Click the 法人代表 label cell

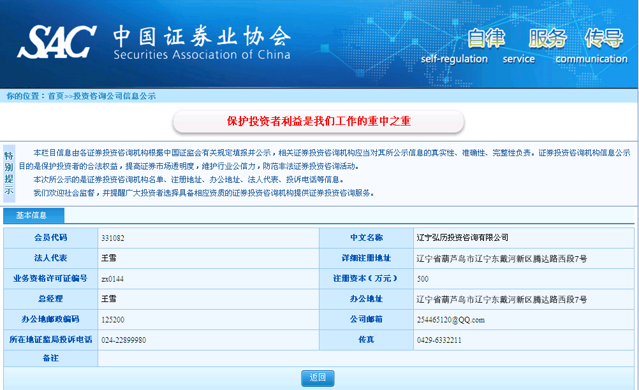click(x=50, y=258)
